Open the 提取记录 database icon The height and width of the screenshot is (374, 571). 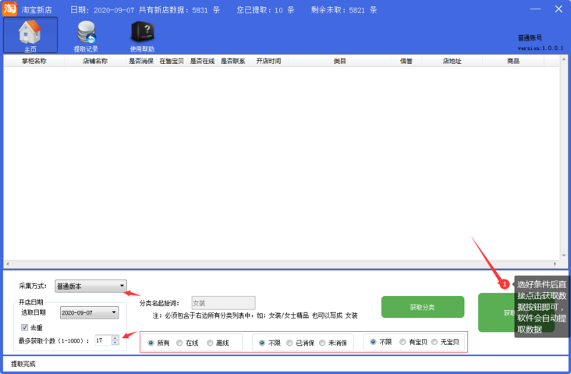pyautogui.click(x=86, y=35)
